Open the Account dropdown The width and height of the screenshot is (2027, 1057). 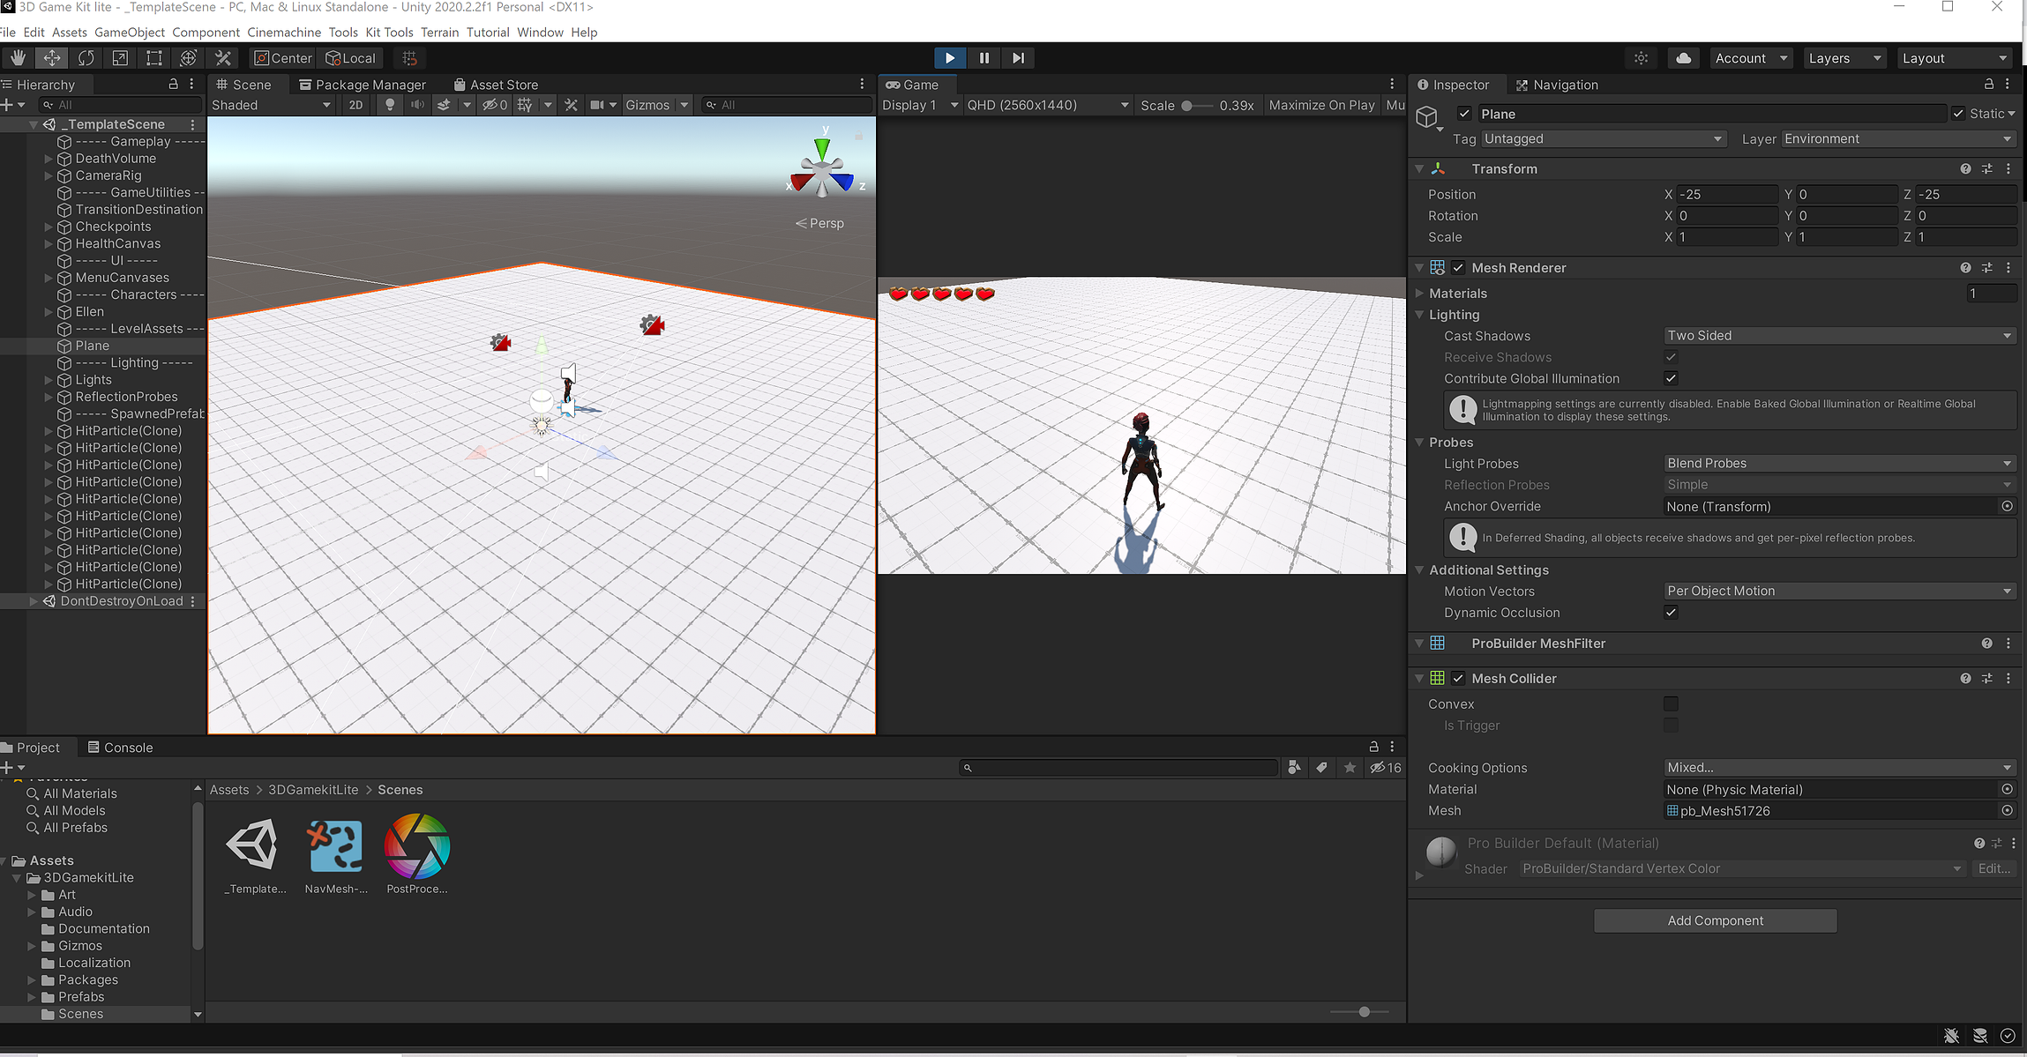pyautogui.click(x=1751, y=58)
